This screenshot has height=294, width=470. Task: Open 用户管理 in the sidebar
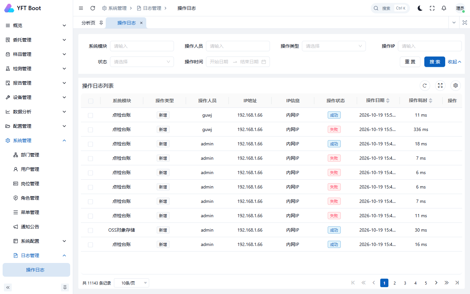pyautogui.click(x=36, y=169)
